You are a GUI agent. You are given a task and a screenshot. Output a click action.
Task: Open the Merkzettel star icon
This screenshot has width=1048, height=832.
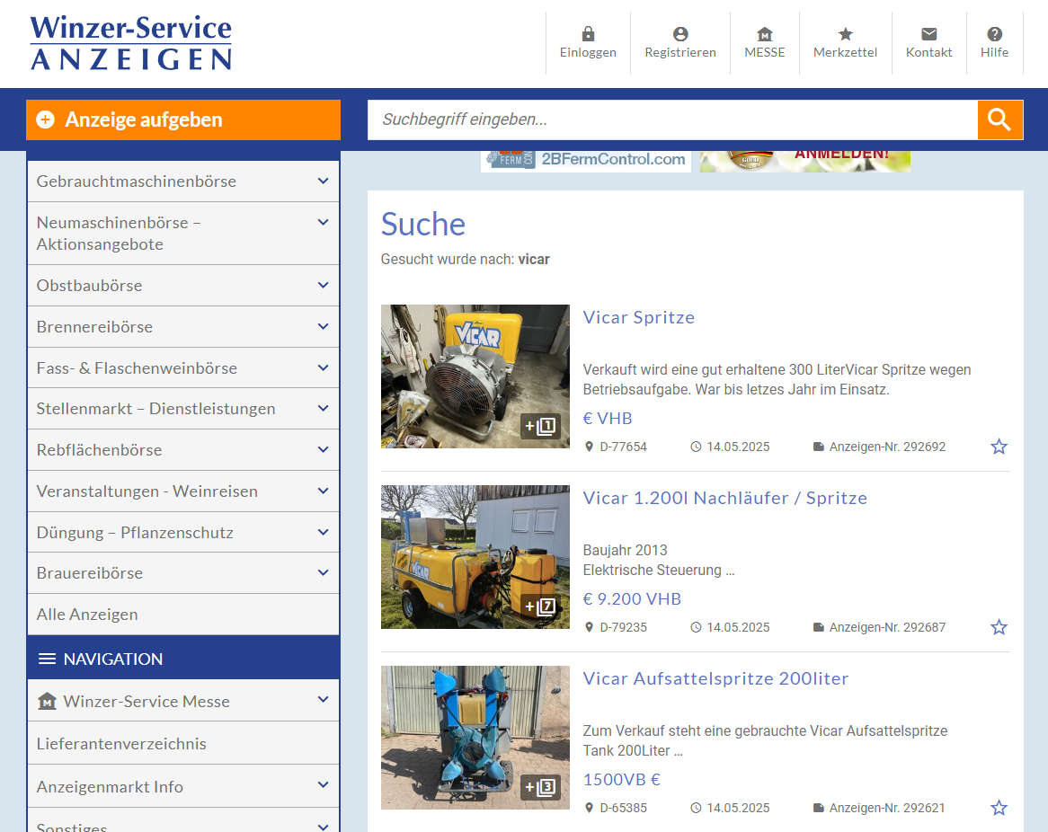pyautogui.click(x=845, y=34)
